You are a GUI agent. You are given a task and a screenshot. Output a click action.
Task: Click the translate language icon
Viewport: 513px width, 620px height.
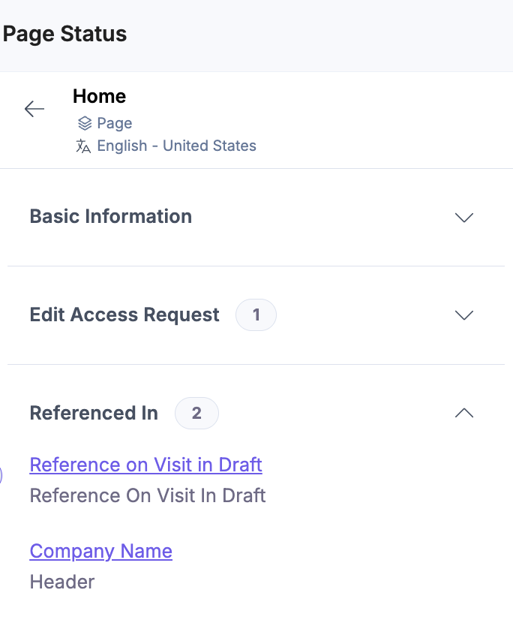pyautogui.click(x=83, y=146)
